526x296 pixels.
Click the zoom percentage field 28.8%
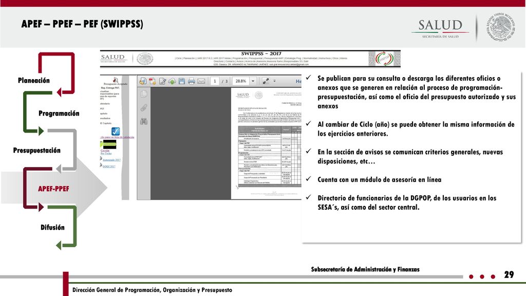tap(241, 81)
